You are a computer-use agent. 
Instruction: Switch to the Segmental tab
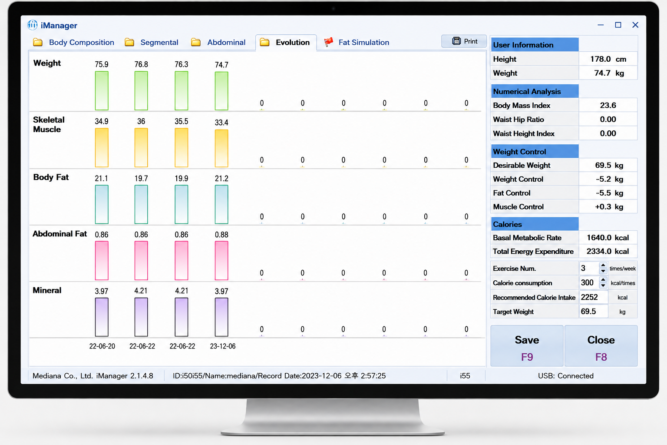(159, 43)
